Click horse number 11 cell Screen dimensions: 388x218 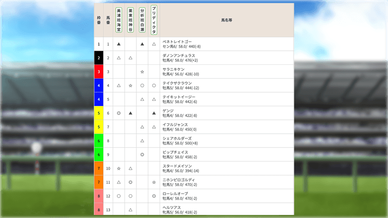(108, 182)
